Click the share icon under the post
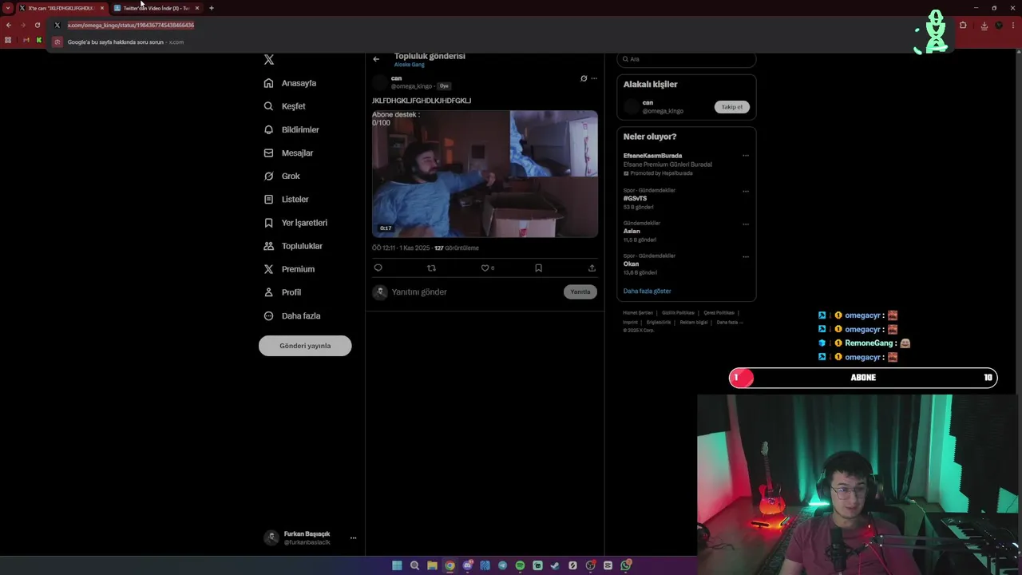The width and height of the screenshot is (1022, 575). pos(592,268)
